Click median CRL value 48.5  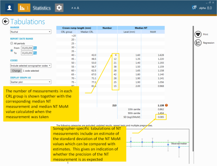(x=94, y=59)
